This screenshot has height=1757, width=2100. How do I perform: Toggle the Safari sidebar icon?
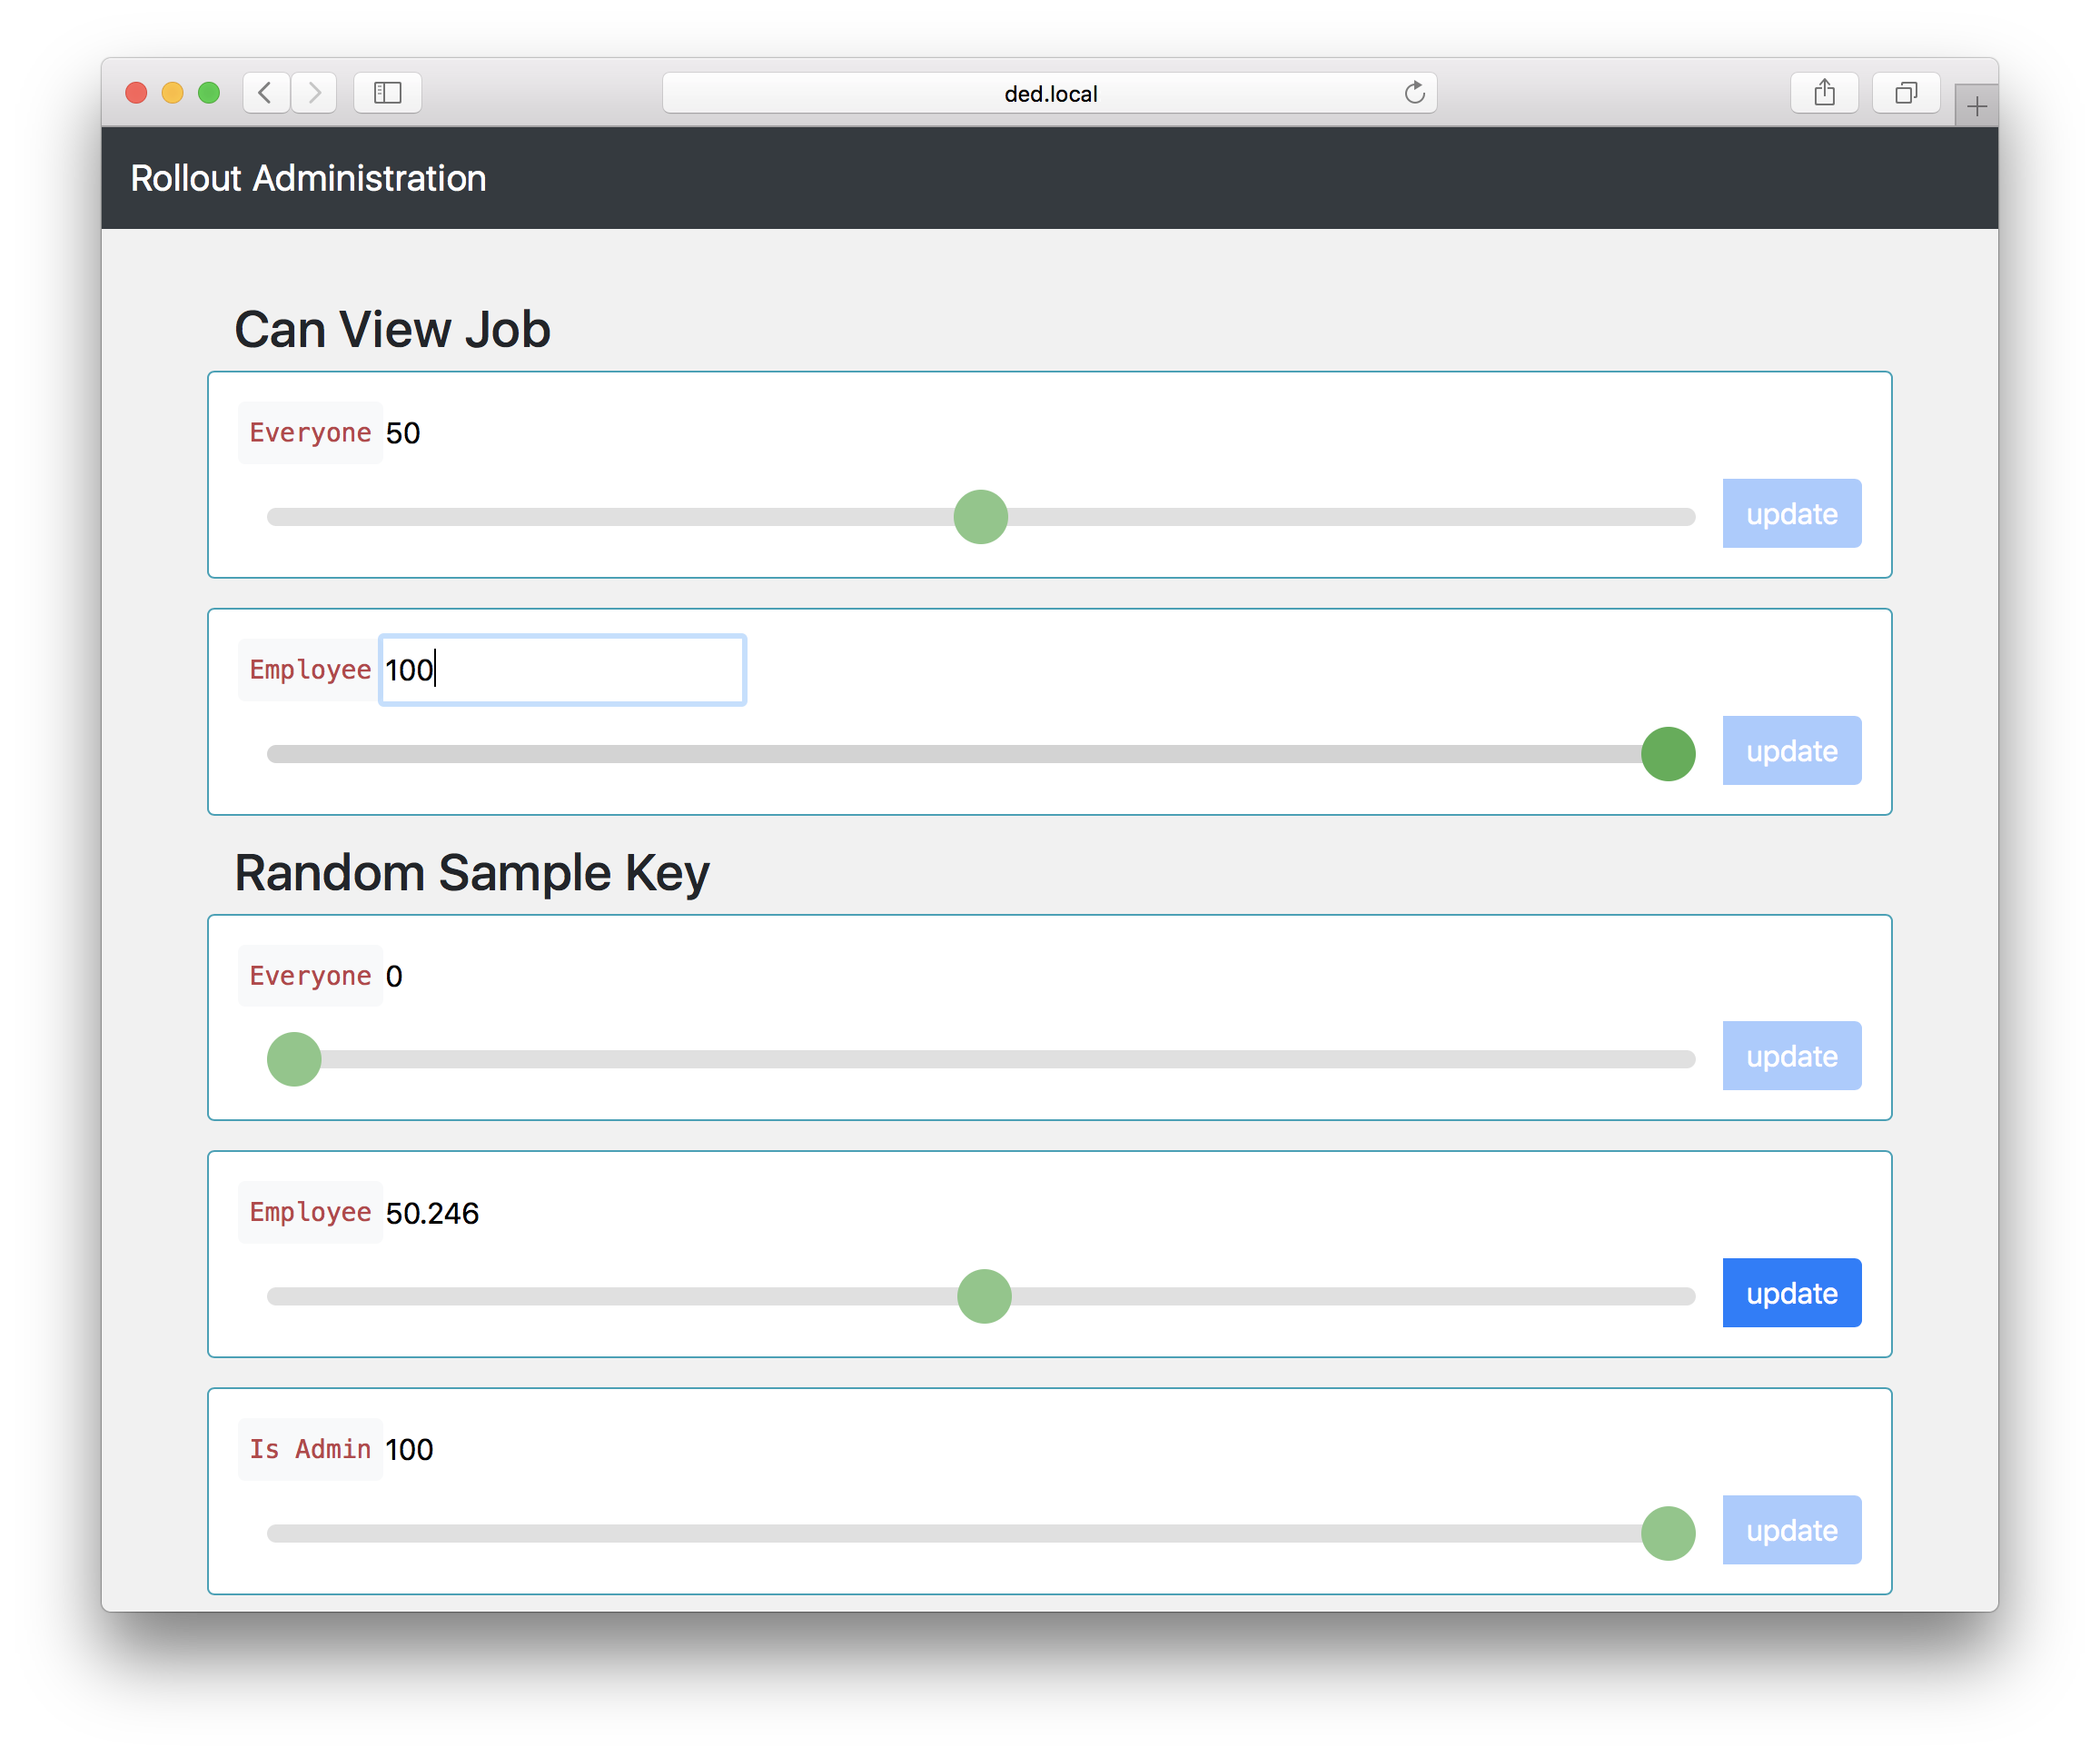[x=387, y=93]
